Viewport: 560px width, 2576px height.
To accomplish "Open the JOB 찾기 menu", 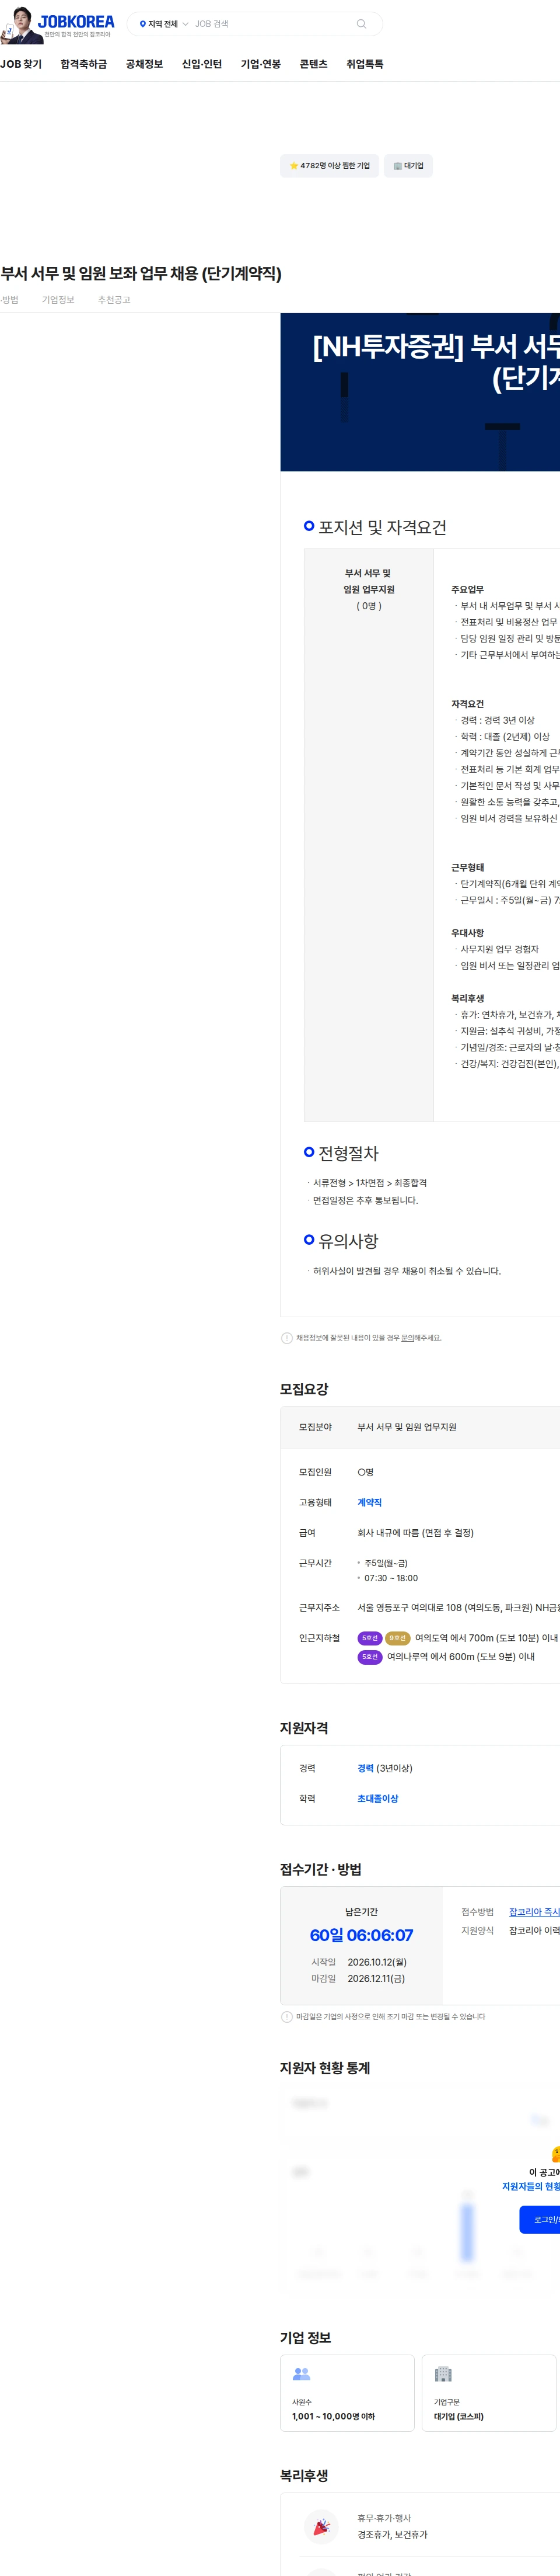I will [x=21, y=64].
